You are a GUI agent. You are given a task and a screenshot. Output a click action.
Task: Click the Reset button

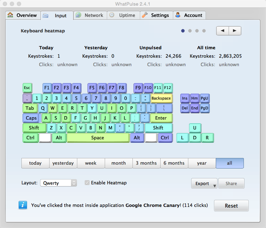tap(231, 206)
